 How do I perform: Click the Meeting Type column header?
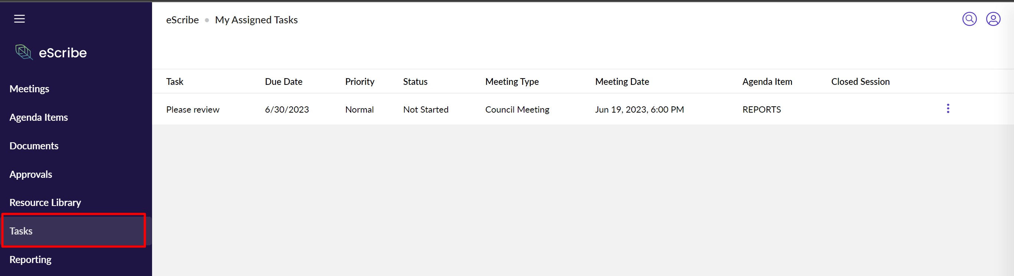coord(512,82)
